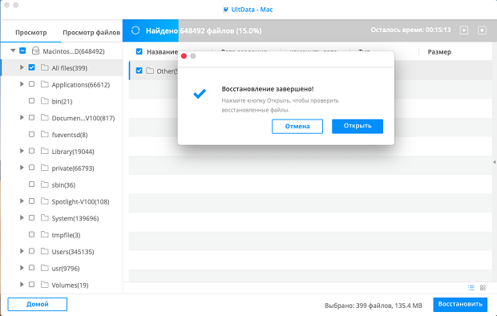Click the private folder icon
The height and width of the screenshot is (316, 497).
point(45,168)
